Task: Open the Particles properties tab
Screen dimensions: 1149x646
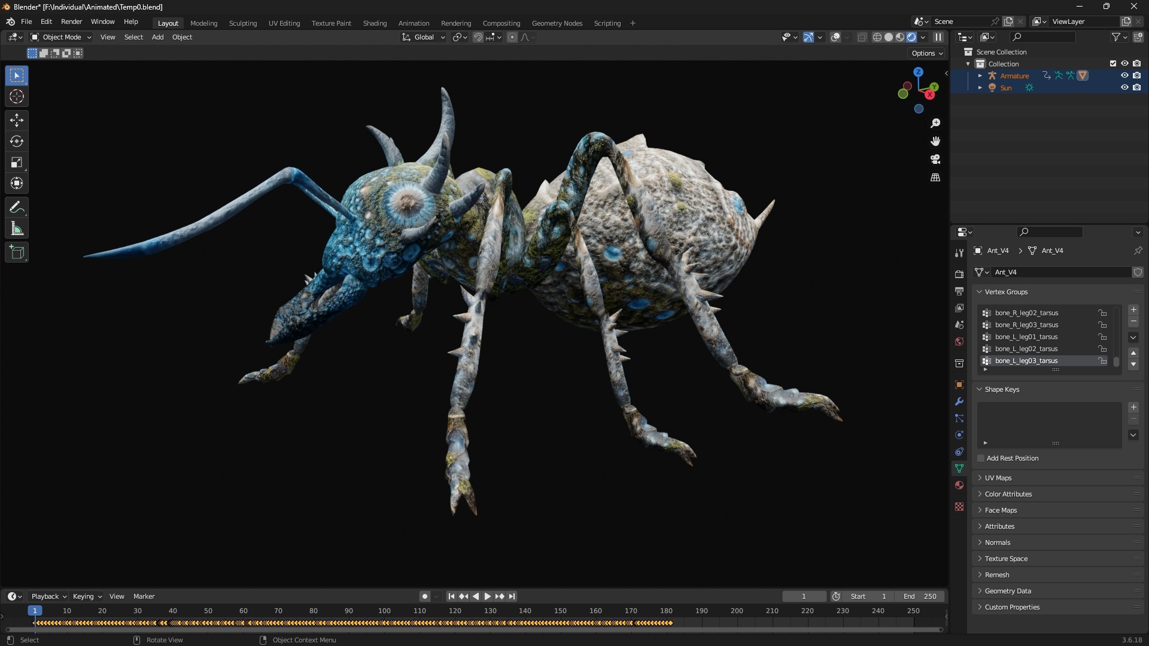Action: pos(959,418)
